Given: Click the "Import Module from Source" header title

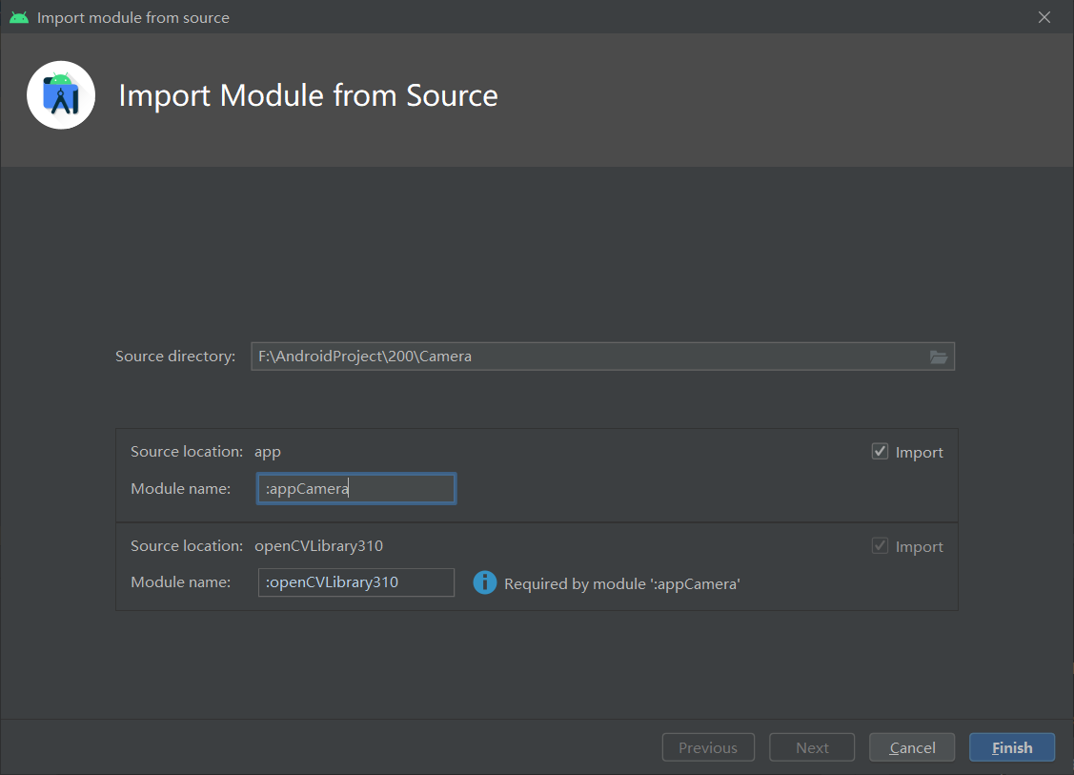Looking at the screenshot, I should [308, 95].
